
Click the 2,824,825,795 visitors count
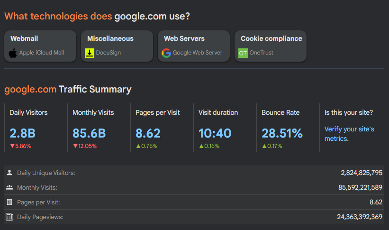point(362,173)
